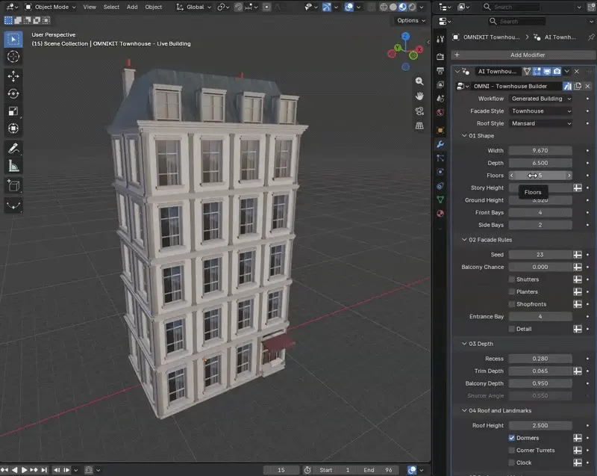Open the Render properties tab
This screenshot has height=476, width=597.
point(440,57)
